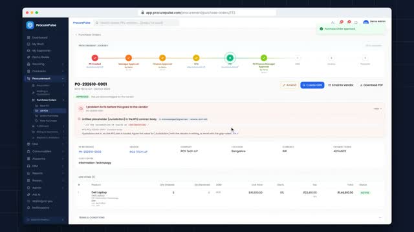
Task: Click the Manager Approval orange journey step
Action: coord(129,58)
